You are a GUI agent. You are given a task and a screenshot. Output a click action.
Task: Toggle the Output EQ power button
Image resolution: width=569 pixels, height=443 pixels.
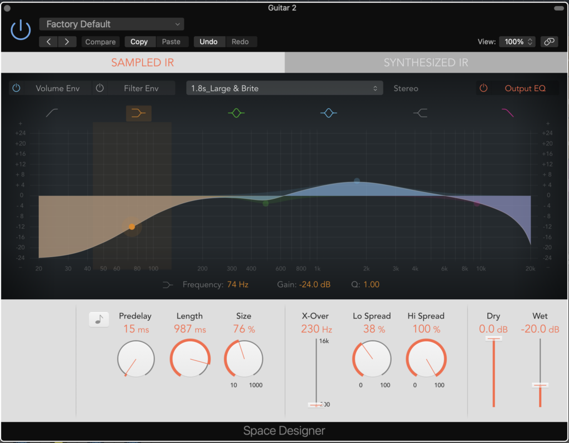(x=483, y=88)
